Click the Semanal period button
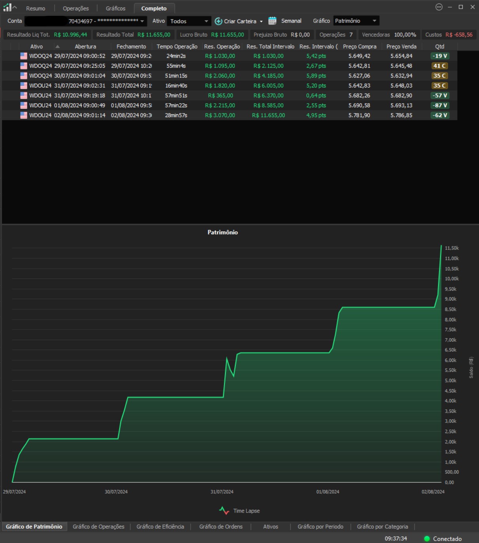 (291, 21)
